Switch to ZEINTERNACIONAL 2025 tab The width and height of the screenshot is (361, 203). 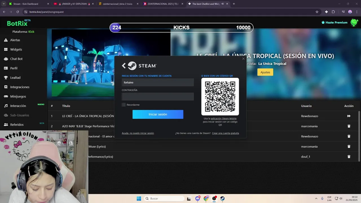163,4
